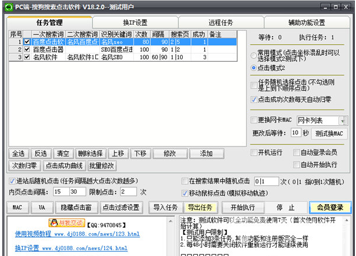Enable 任务随机选择点击 checkbox
The width and height of the screenshot is (356, 256).
coord(254,85)
